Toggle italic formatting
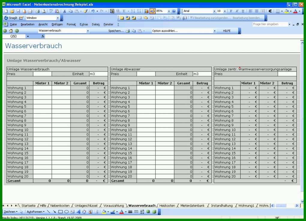 237,11
